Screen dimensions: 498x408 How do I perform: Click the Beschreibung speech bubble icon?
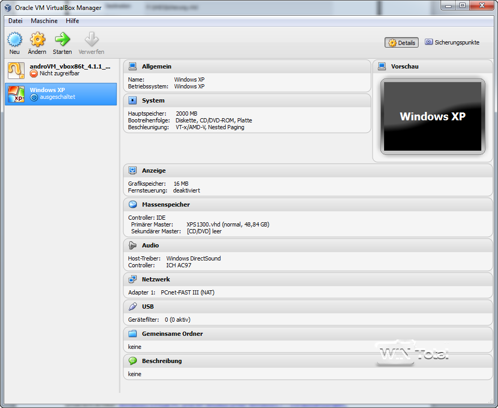click(132, 360)
